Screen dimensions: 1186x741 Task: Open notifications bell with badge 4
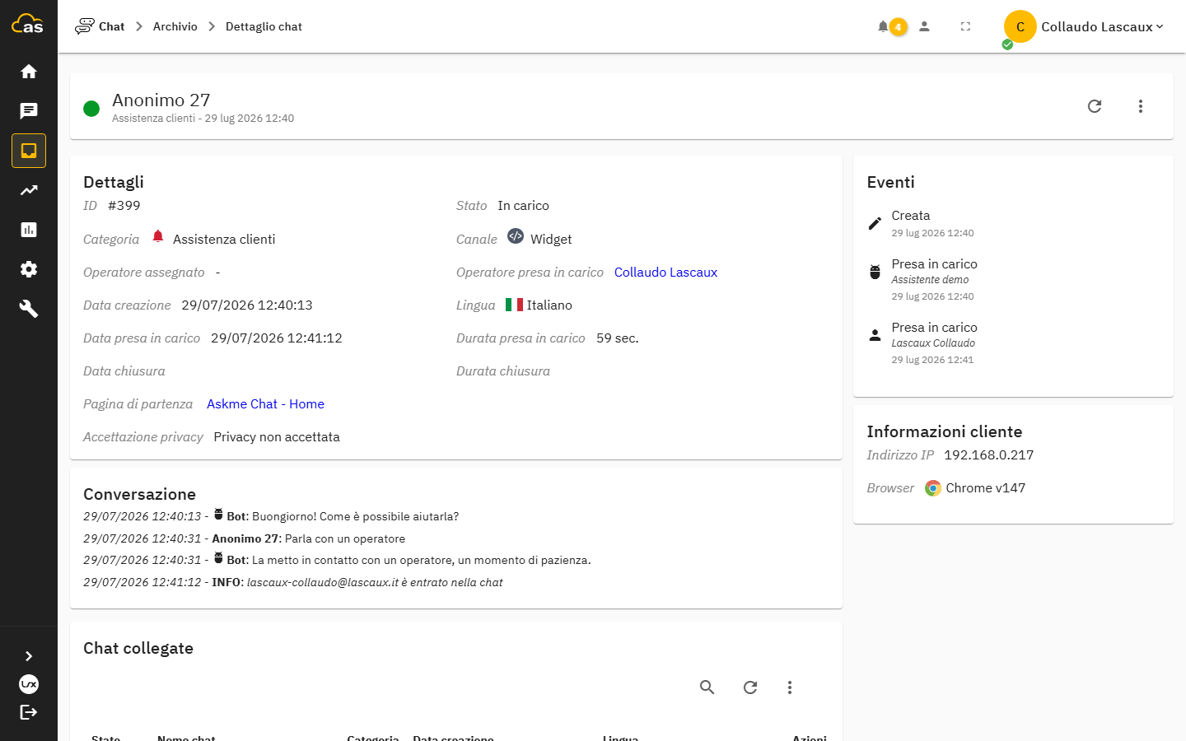(x=891, y=26)
